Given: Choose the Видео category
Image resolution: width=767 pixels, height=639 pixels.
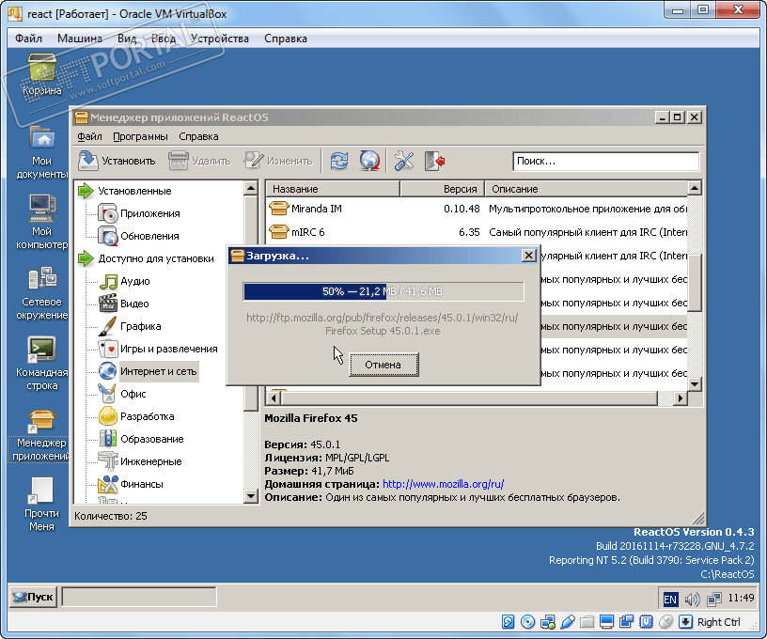Looking at the screenshot, I should 134,304.
